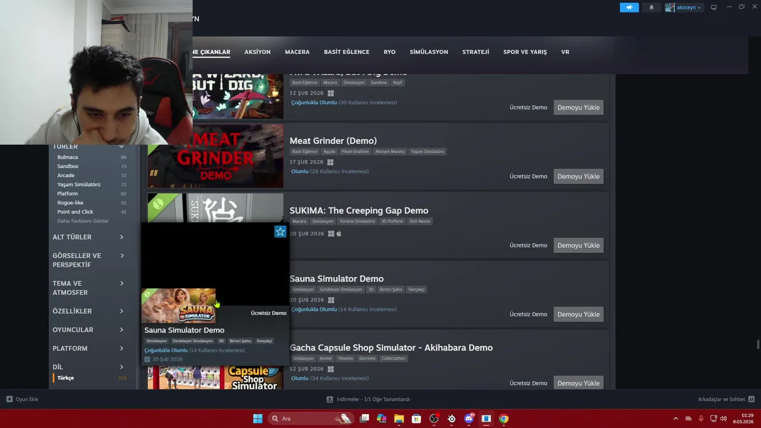
Task: Open Task View in the taskbar
Action: tap(364, 418)
